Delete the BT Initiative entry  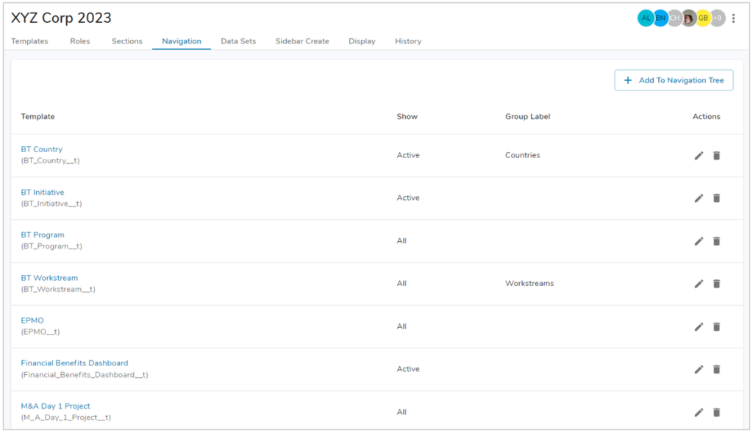point(716,198)
